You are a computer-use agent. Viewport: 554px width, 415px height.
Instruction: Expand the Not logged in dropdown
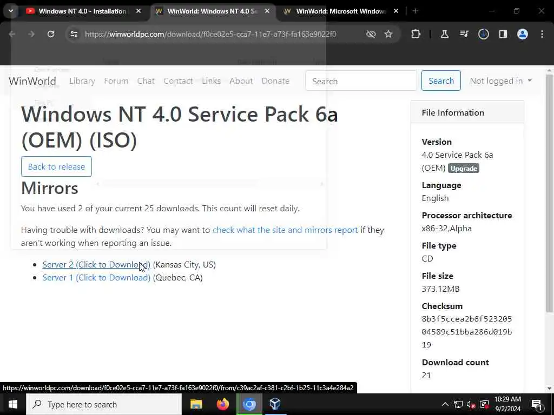click(500, 81)
